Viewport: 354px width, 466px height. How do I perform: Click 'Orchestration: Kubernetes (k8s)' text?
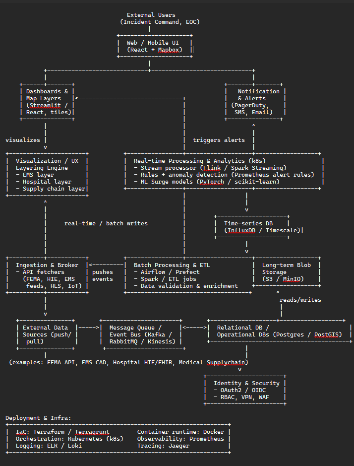(x=69, y=439)
